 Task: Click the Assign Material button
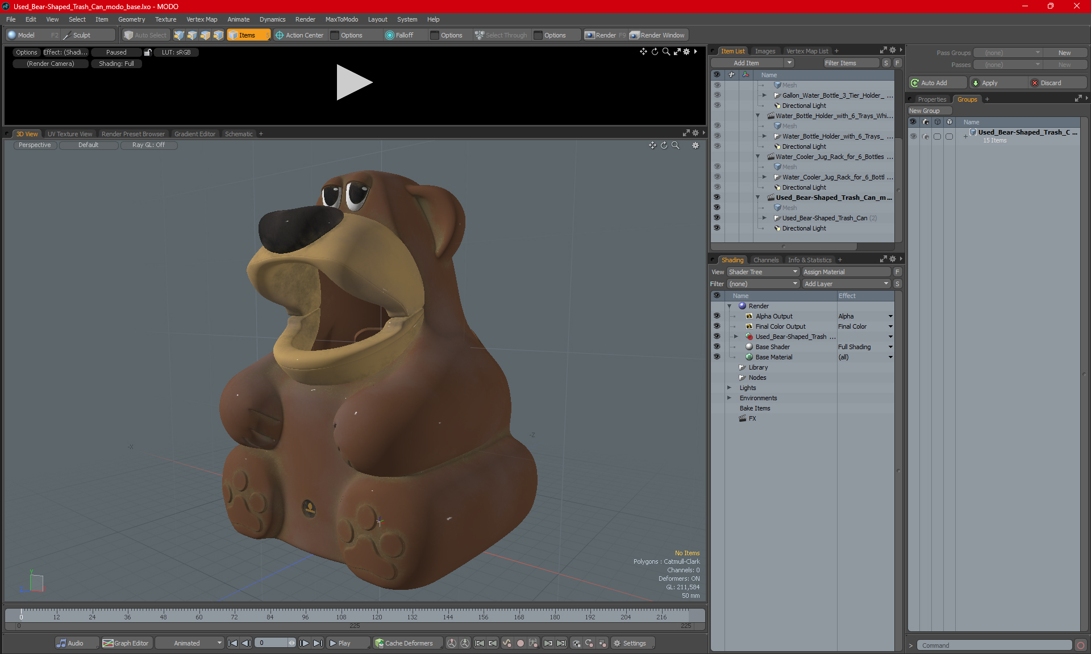click(846, 272)
